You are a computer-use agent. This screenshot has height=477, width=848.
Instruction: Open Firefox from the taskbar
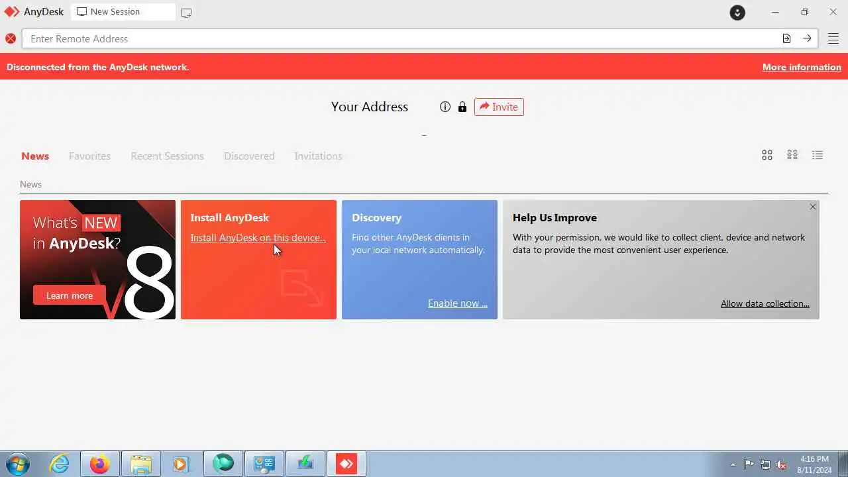[x=100, y=464]
